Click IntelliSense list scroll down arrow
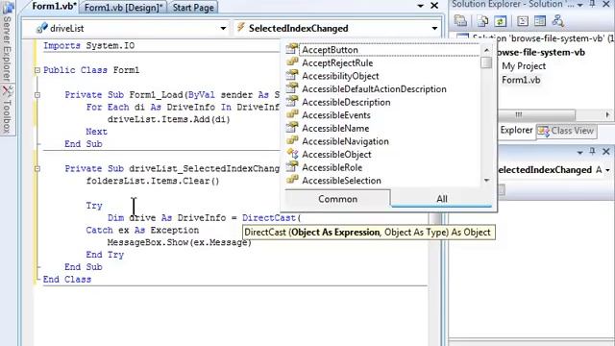Screen dimensions: 615x346 (486, 181)
